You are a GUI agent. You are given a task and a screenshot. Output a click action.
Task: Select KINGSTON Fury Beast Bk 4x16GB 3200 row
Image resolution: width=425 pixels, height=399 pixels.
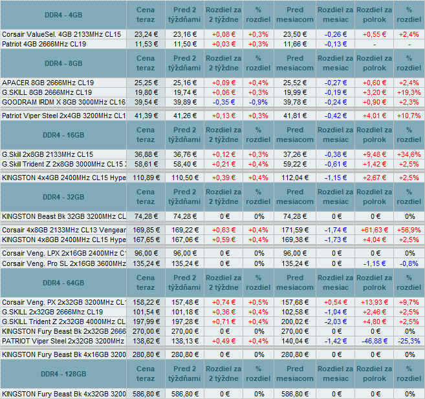point(212,354)
